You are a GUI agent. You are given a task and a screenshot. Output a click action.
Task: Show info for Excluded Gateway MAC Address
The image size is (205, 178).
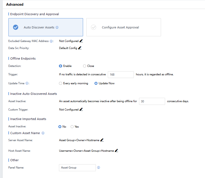tap(51, 41)
